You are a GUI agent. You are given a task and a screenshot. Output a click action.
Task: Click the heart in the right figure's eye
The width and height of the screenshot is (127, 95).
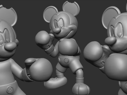(120, 35)
